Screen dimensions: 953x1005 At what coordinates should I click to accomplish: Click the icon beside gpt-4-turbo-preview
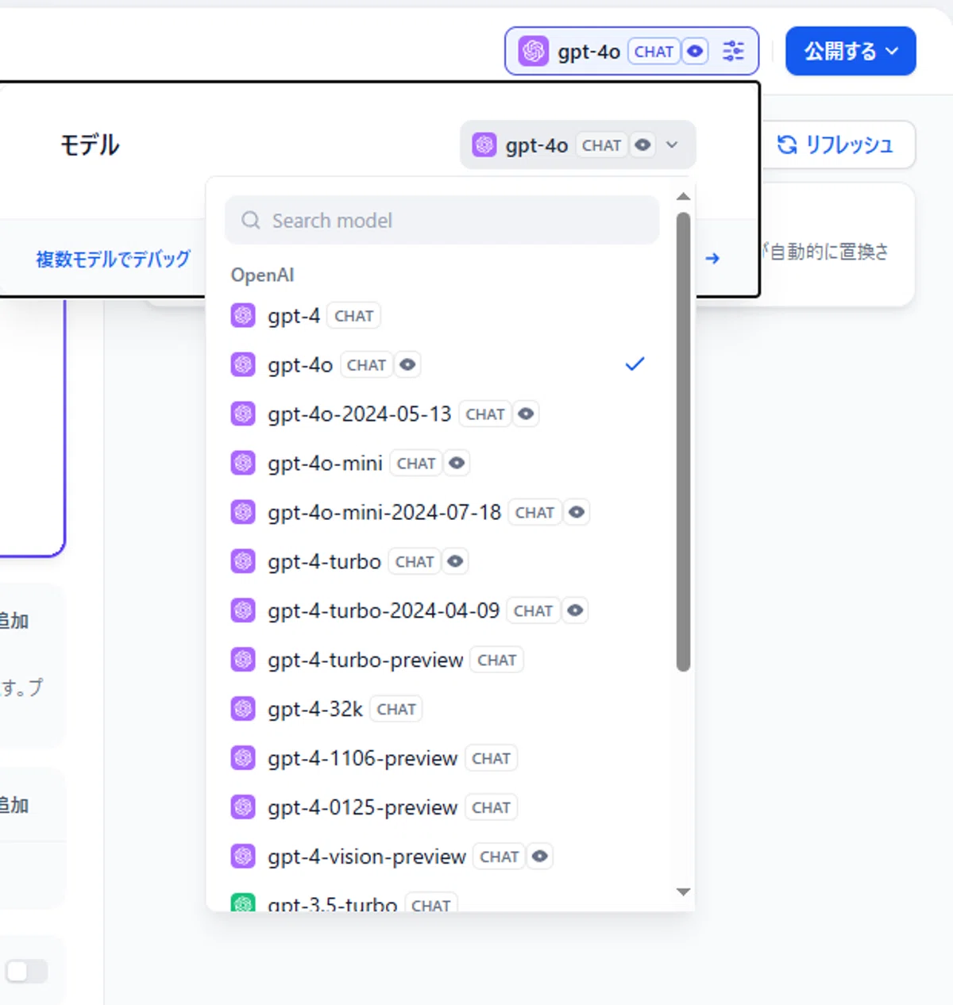tap(243, 660)
